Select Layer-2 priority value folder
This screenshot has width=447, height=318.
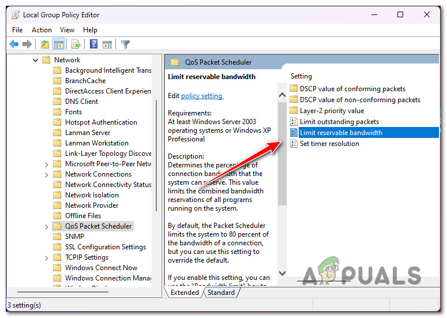coord(332,111)
